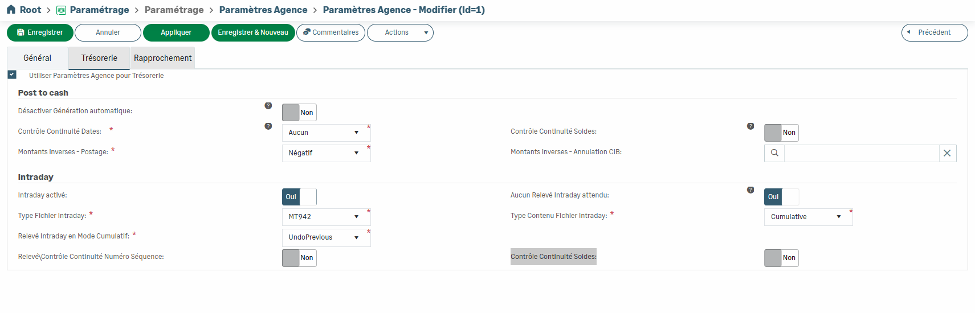
Task: Click the Root home icon in breadcrumb
Action: 11,10
